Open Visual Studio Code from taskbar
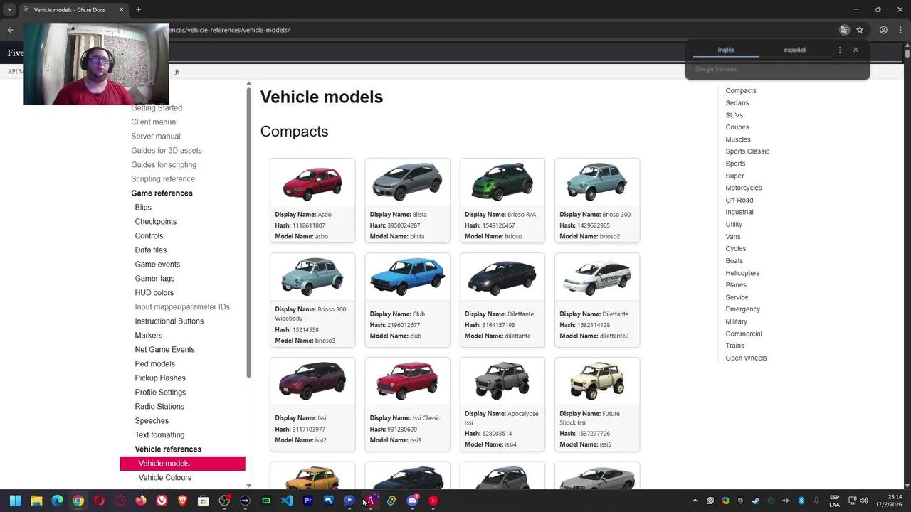Viewport: 911px width, 512px height. pyautogui.click(x=287, y=501)
